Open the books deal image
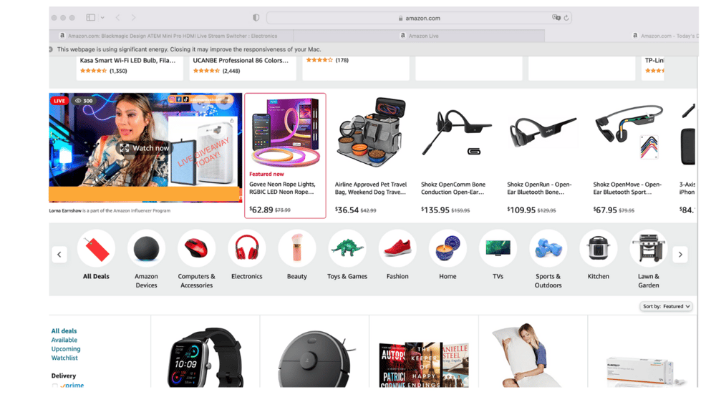This screenshot has height=402, width=716. (x=424, y=365)
